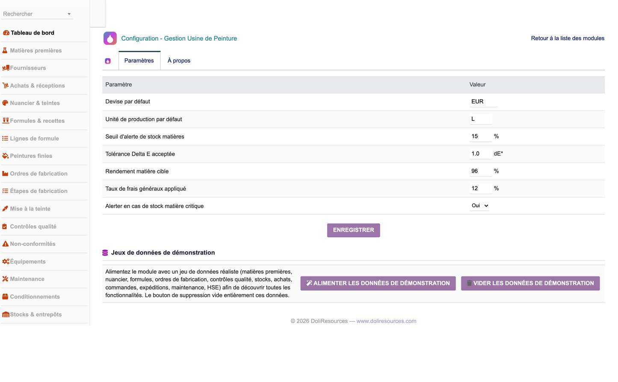Click Vider les données de démonstration button

point(530,283)
